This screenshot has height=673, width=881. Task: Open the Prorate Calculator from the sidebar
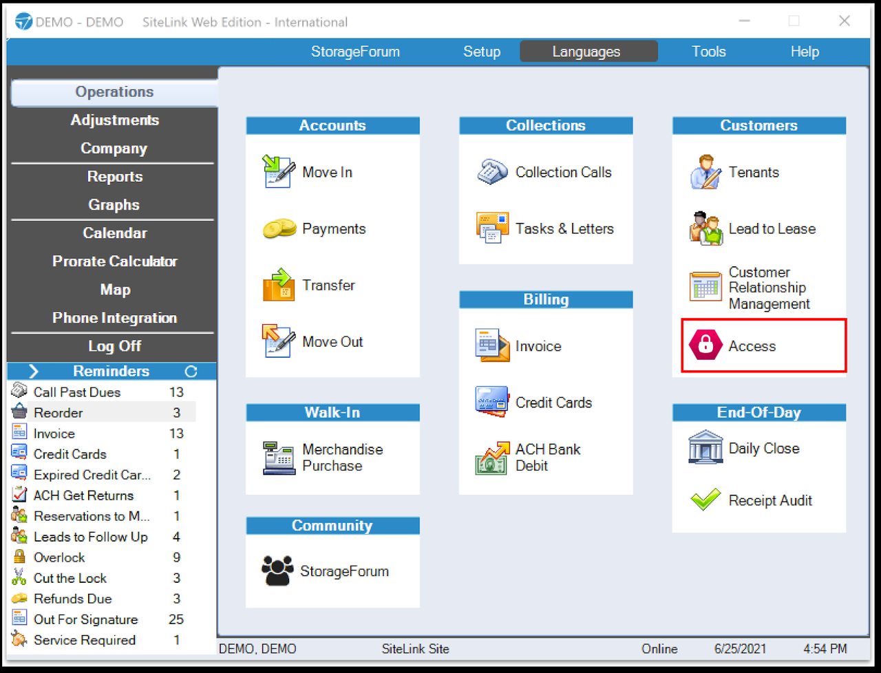point(114,261)
